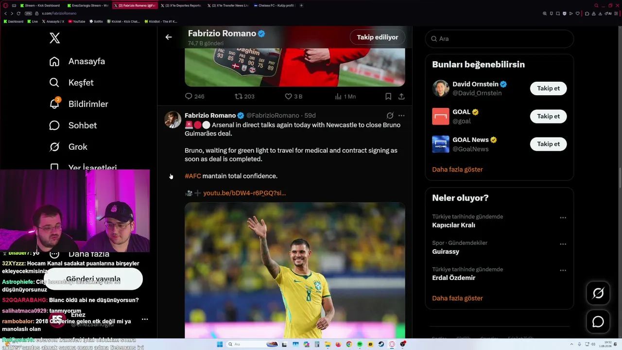
Task: Open the Anasayfa / X bookmark
Action: pos(53,21)
